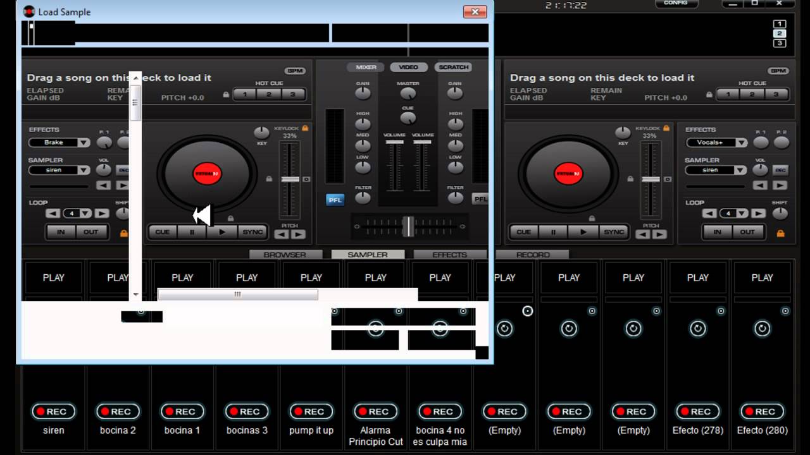This screenshot has height=455, width=810.
Task: Open the CONFIG settings button
Action: tap(676, 3)
